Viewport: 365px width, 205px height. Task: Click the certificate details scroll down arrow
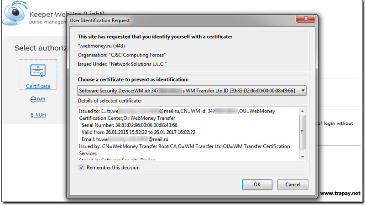[x=302, y=156]
